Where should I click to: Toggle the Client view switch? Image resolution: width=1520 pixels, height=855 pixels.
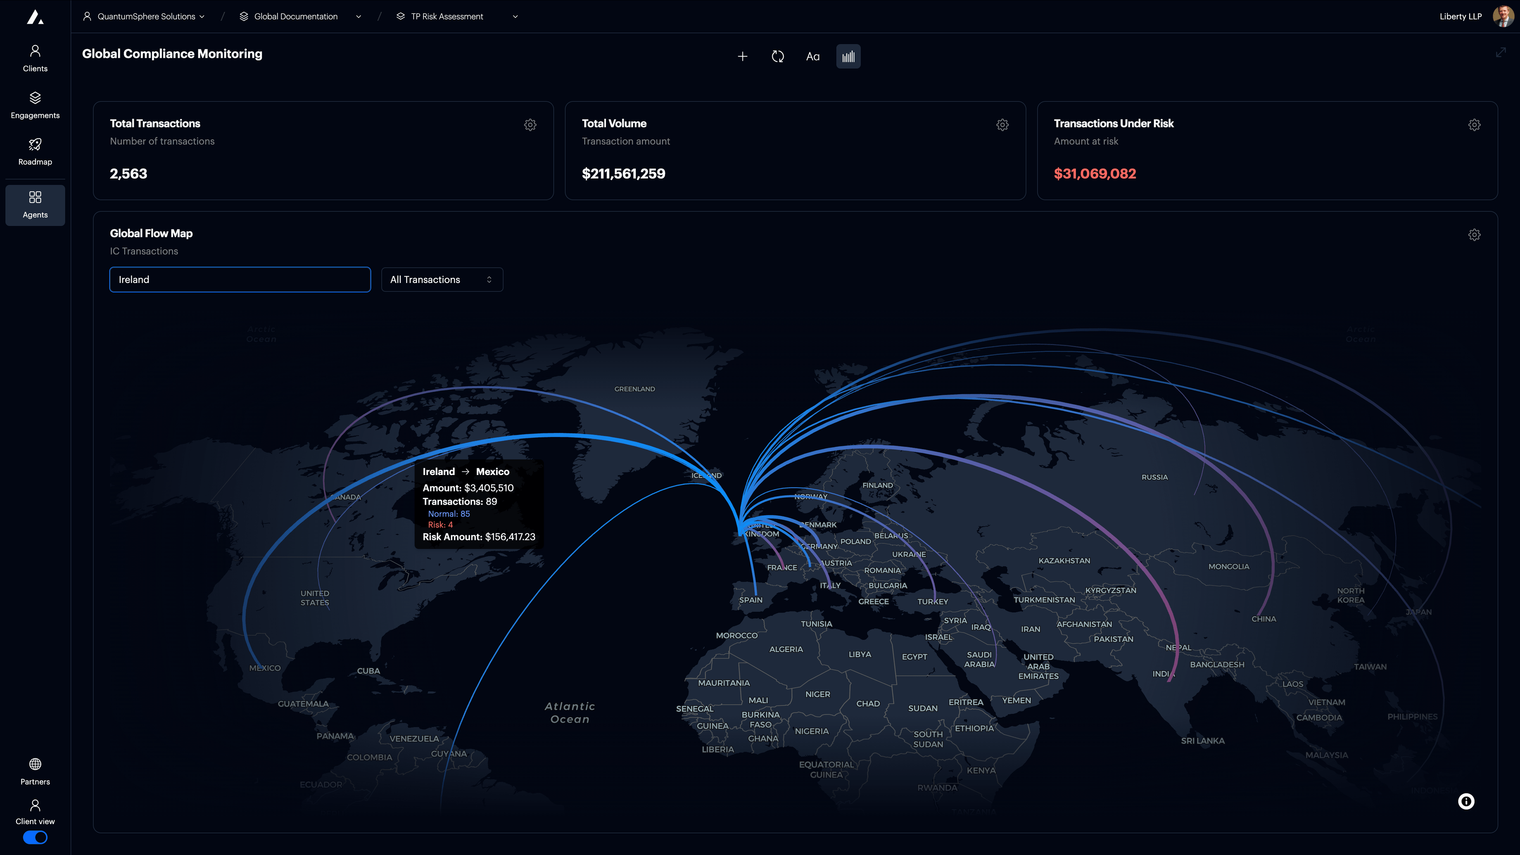[x=35, y=837]
